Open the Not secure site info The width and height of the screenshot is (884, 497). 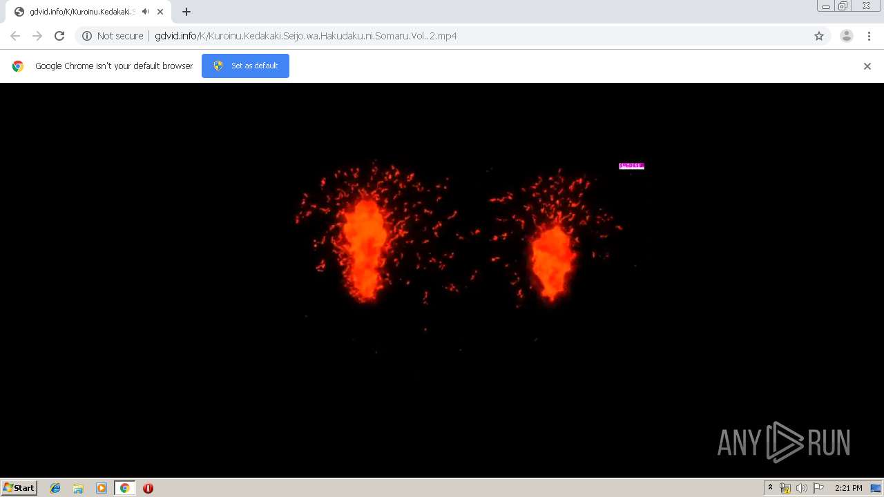click(x=113, y=36)
